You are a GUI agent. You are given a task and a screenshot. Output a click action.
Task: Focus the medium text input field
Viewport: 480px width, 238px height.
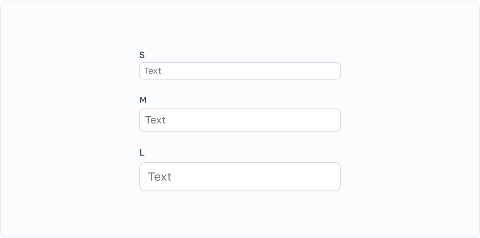click(x=240, y=120)
